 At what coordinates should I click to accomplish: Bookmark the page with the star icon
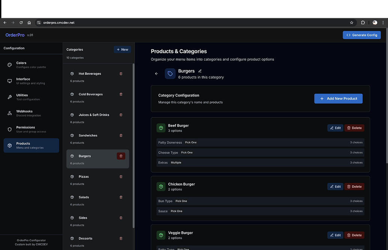tap(351, 22)
